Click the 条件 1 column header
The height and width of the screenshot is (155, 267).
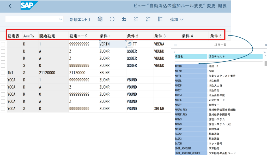[x=105, y=36]
